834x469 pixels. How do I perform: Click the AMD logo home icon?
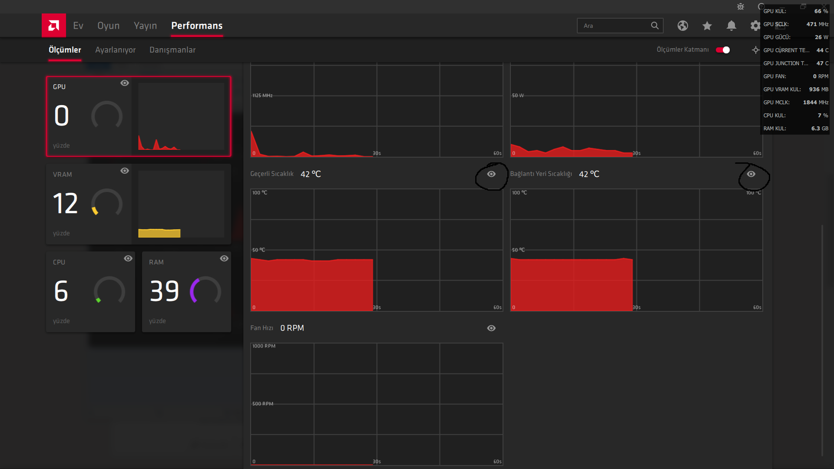click(54, 26)
